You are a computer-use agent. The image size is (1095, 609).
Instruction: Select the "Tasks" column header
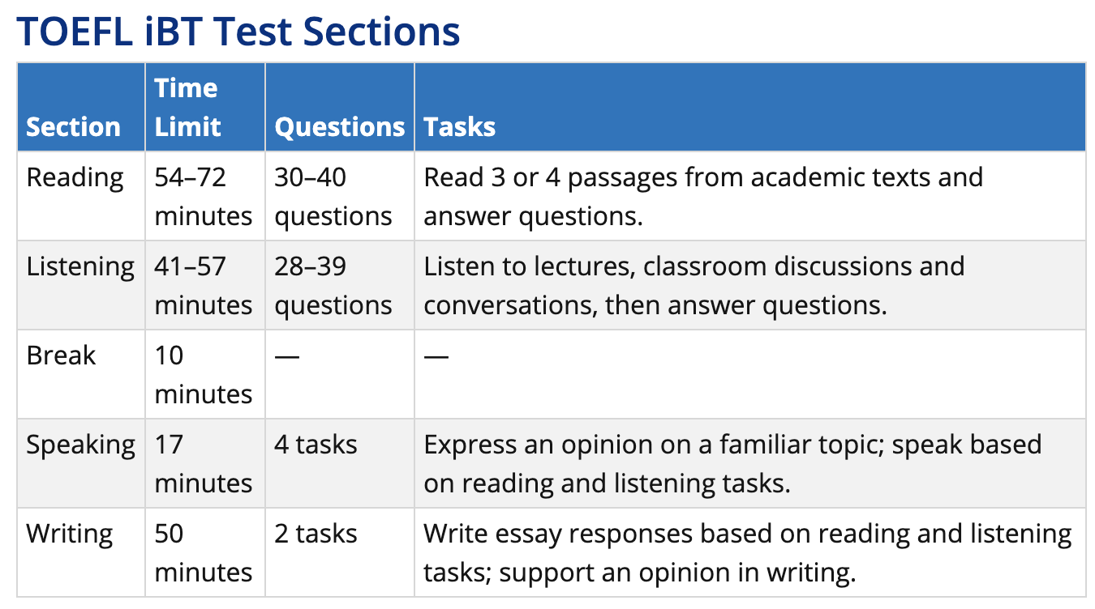[x=460, y=127]
